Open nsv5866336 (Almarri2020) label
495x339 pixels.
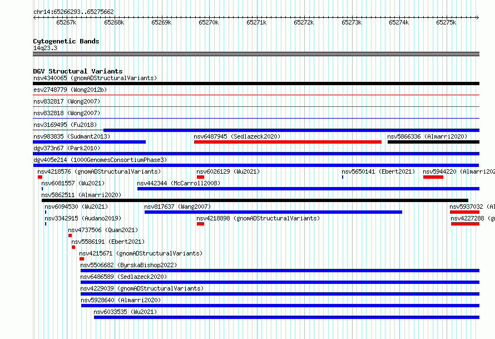427,136
